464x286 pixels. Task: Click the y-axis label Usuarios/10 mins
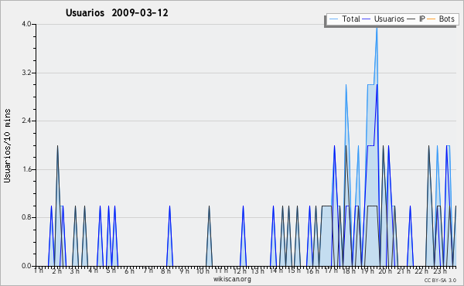pyautogui.click(x=7, y=145)
